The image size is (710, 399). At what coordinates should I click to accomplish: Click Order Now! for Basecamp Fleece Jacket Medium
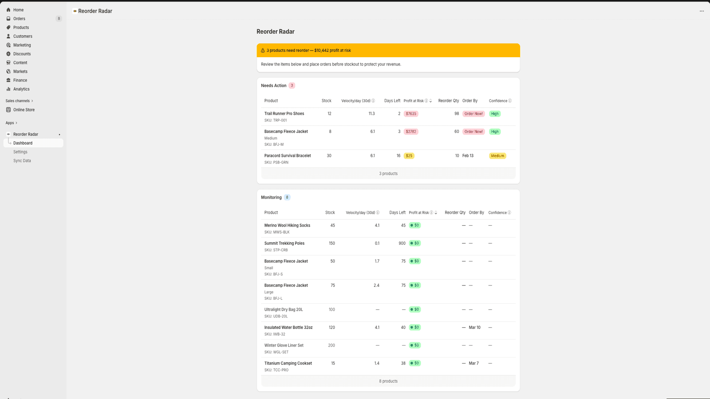point(473,132)
